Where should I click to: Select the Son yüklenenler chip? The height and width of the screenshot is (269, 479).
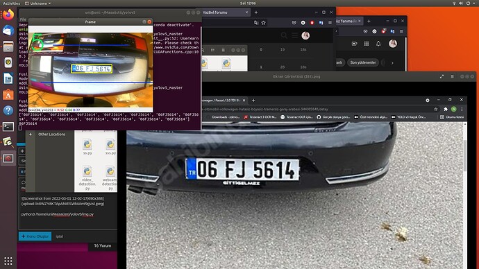pyautogui.click(x=363, y=62)
